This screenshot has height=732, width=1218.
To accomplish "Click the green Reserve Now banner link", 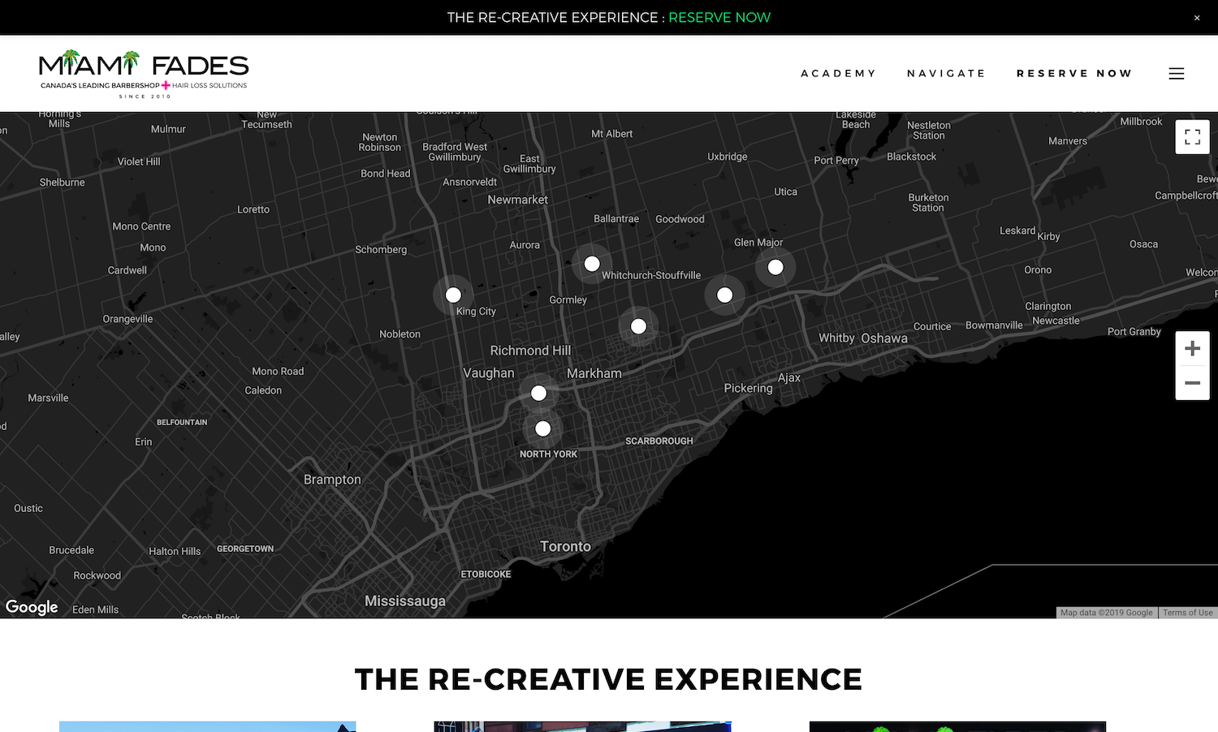I will pyautogui.click(x=719, y=18).
